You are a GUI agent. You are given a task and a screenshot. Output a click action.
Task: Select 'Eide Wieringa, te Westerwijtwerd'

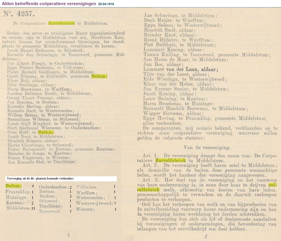pyautogui.click(x=185, y=79)
